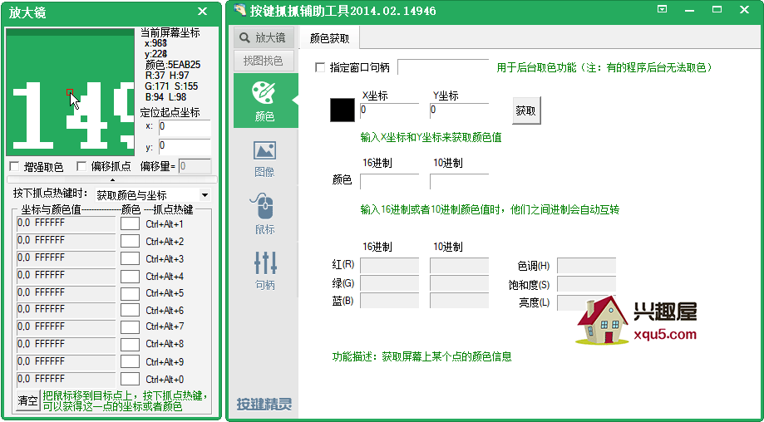This screenshot has width=764, height=422.
Task: Click the Y坐标 input field
Action: tap(459, 110)
